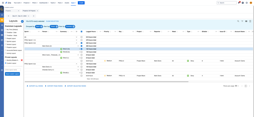The height and width of the screenshot is (117, 254).
Task: Click CLEAR SELECTION link
Action: pos(52,21)
